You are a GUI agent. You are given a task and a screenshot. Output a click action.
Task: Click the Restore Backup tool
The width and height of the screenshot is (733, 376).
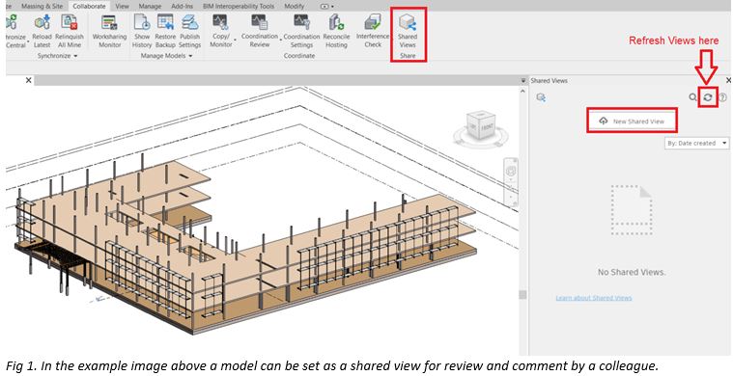[x=165, y=31]
